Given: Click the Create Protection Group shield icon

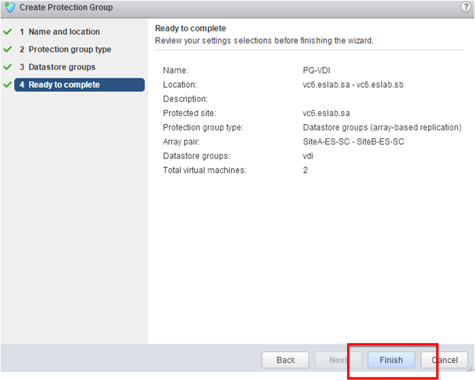Looking at the screenshot, I should tap(10, 8).
